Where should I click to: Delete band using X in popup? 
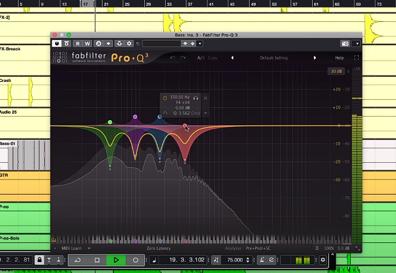(206, 98)
